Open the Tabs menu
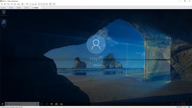Viewport: 192px width, 108px height. click(x=15, y=4)
